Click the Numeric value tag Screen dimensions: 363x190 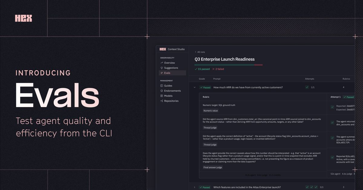click(x=211, y=111)
